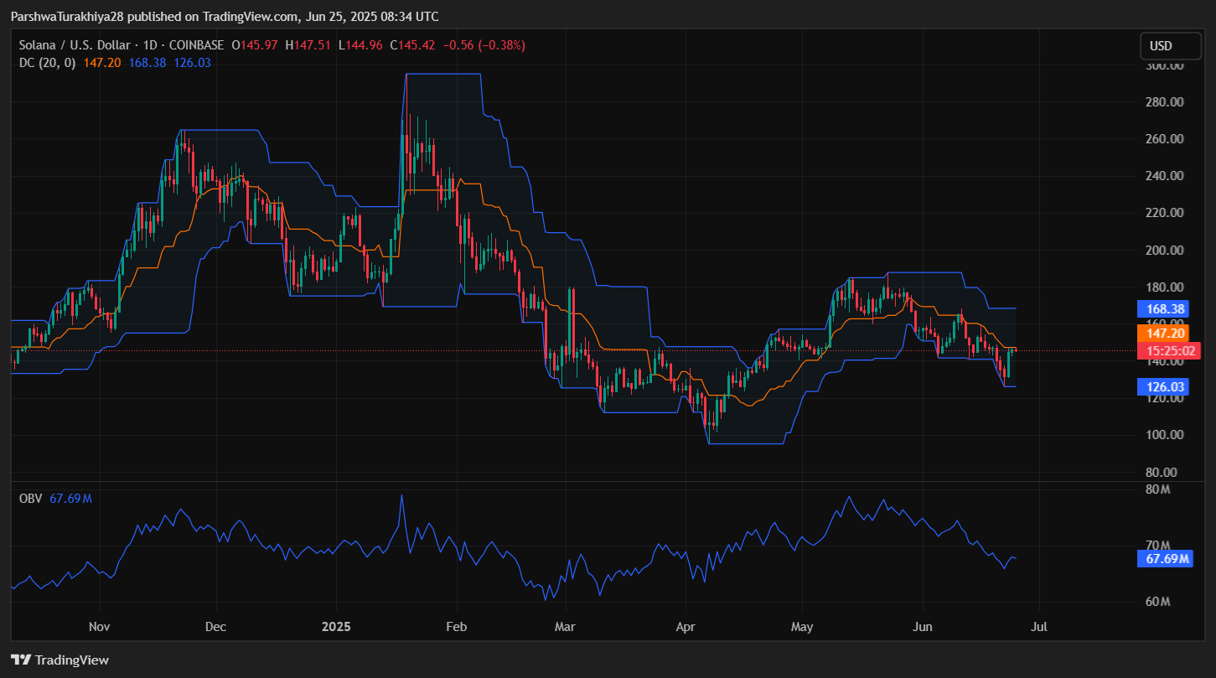This screenshot has height=678, width=1216.
Task: Open the COINBASE exchange selector
Action: tap(194, 45)
